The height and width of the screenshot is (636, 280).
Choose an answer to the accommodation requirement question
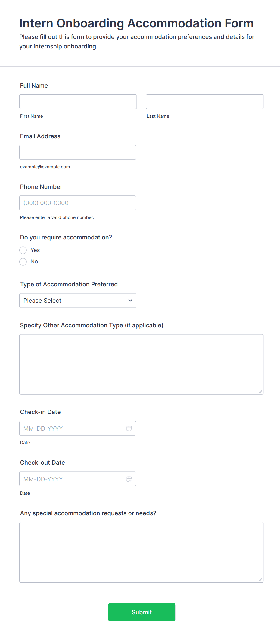point(23,250)
